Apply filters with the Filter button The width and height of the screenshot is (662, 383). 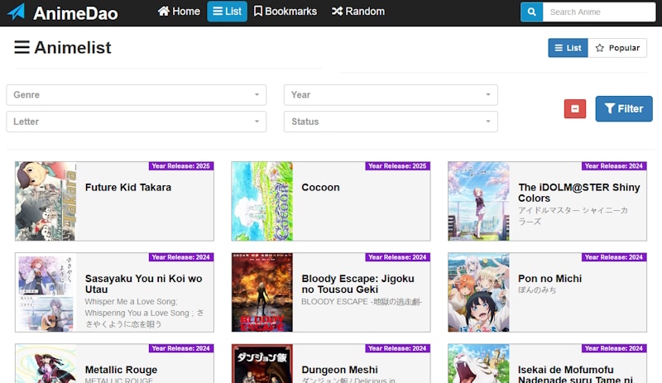(624, 109)
